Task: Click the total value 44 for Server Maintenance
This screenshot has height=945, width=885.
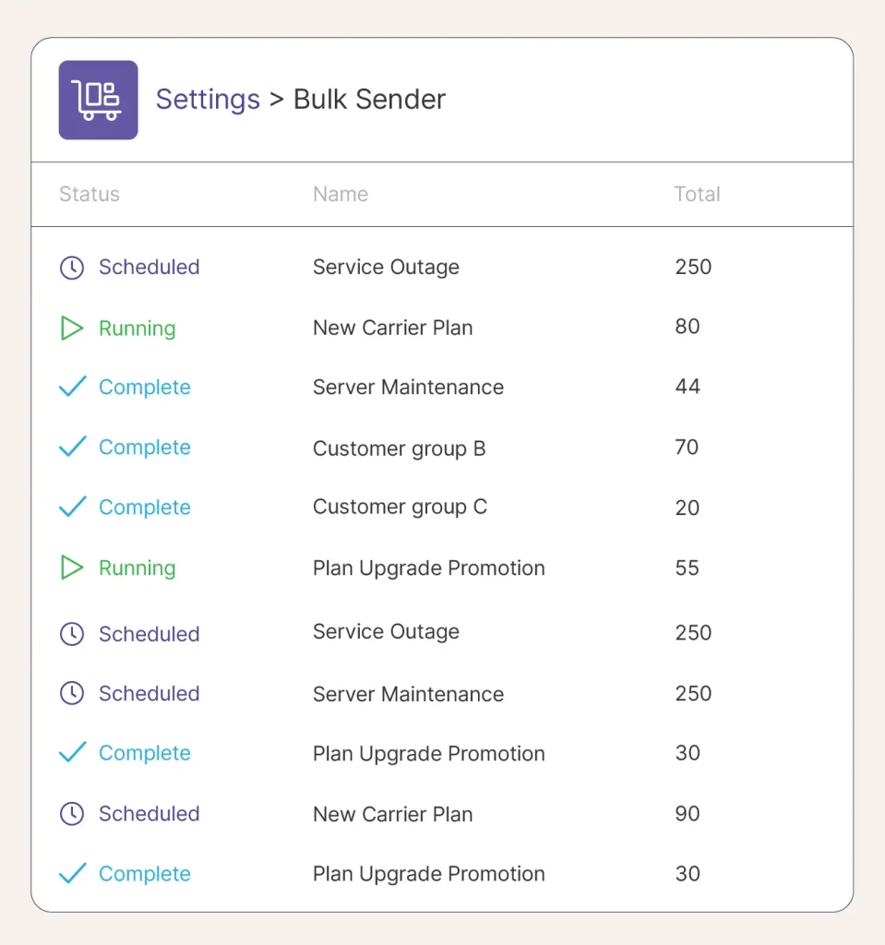Action: [688, 387]
